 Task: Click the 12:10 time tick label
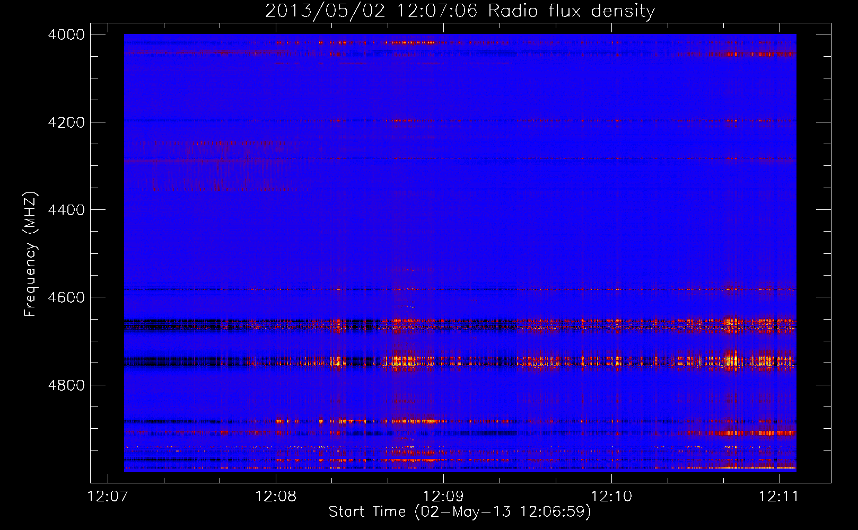pos(611,497)
